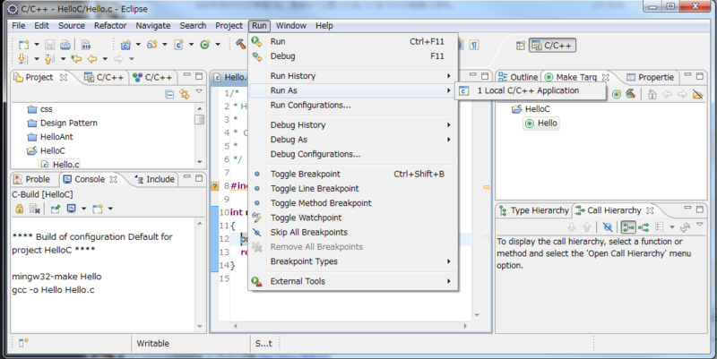Toggle Show Callers in Call Hierarchy
This screenshot has width=717, height=359.
[628, 227]
